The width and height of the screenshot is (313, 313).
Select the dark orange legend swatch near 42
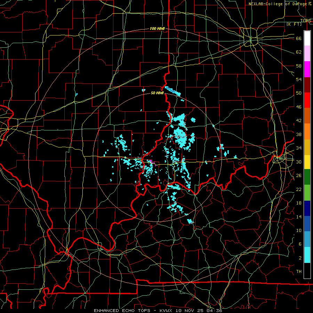click(307, 116)
